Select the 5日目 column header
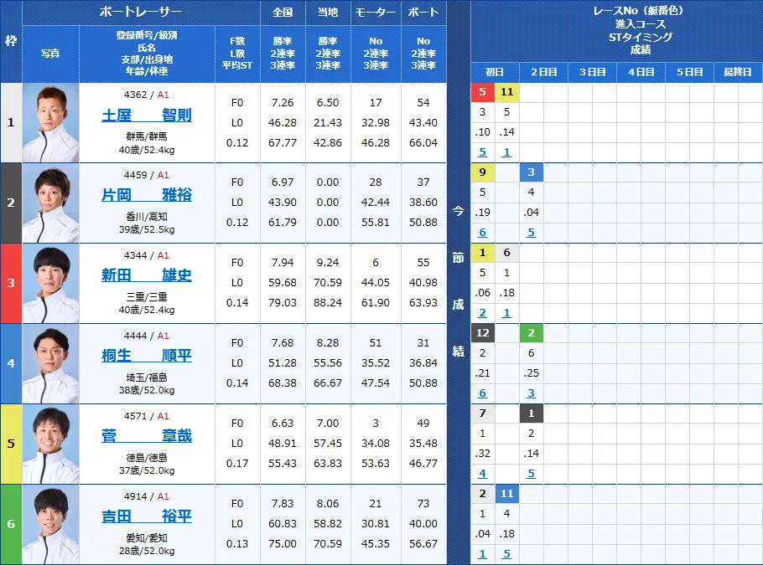The width and height of the screenshot is (763, 565). point(689,72)
